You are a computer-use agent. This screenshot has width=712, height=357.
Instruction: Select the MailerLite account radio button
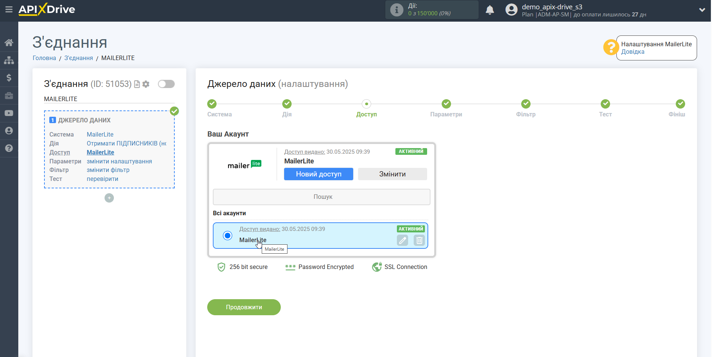click(227, 235)
